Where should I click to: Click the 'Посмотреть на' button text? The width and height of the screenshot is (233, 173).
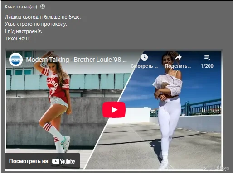click(x=29, y=161)
